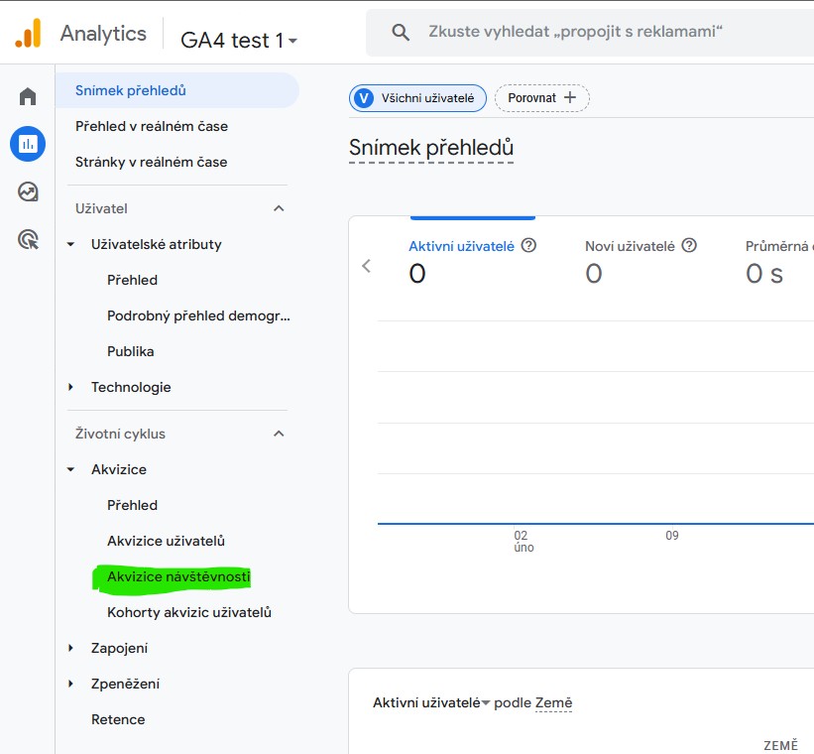The width and height of the screenshot is (814, 754).
Task: Click the Home icon in left rail
Action: point(28,96)
